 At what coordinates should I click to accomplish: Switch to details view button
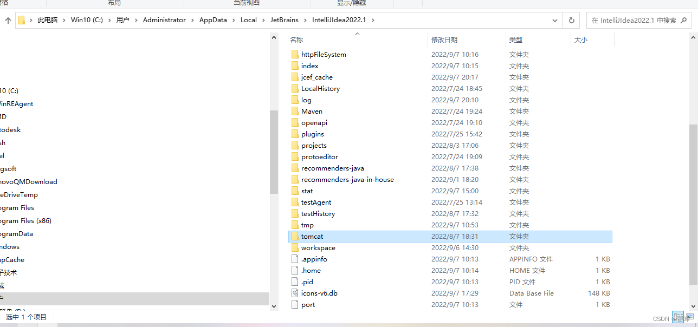[x=678, y=316]
